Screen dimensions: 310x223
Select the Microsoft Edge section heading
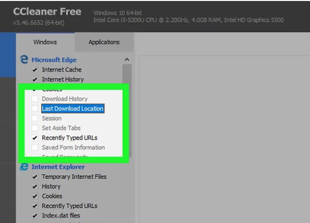[54, 60]
